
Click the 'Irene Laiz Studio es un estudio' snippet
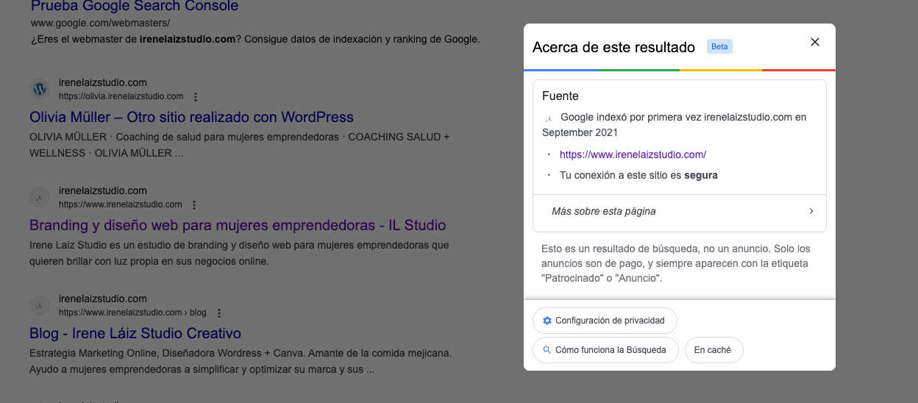pyautogui.click(x=239, y=253)
